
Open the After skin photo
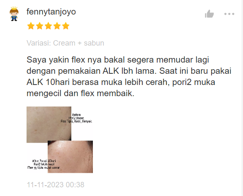70,157
